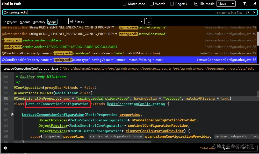Open the Regex help question mark
259x154 pixels.
(x=186, y=4)
